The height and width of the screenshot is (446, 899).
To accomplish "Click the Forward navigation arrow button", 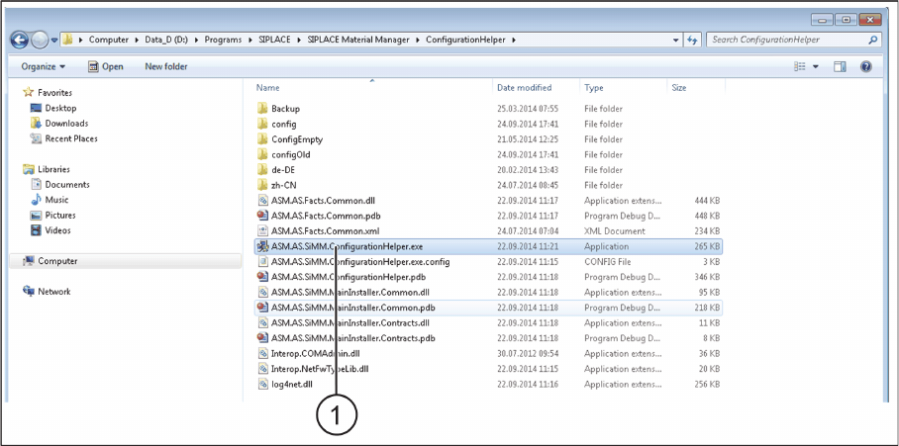I will [x=40, y=41].
